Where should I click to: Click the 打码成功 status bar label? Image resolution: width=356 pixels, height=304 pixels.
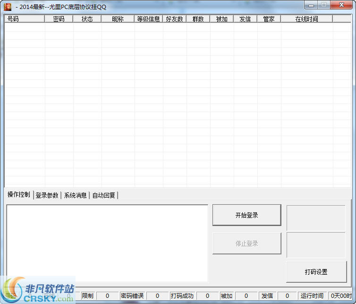click(x=182, y=296)
